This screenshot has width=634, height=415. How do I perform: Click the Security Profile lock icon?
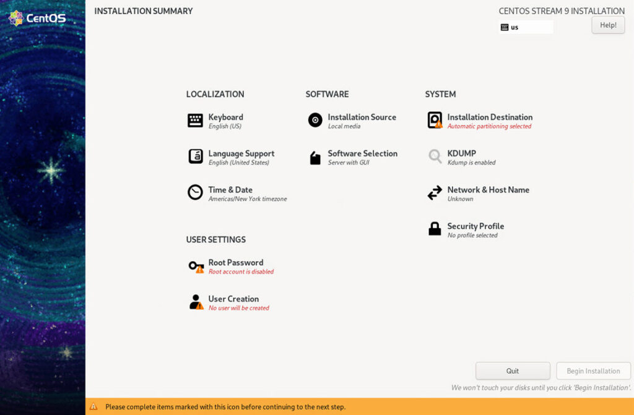click(x=435, y=229)
